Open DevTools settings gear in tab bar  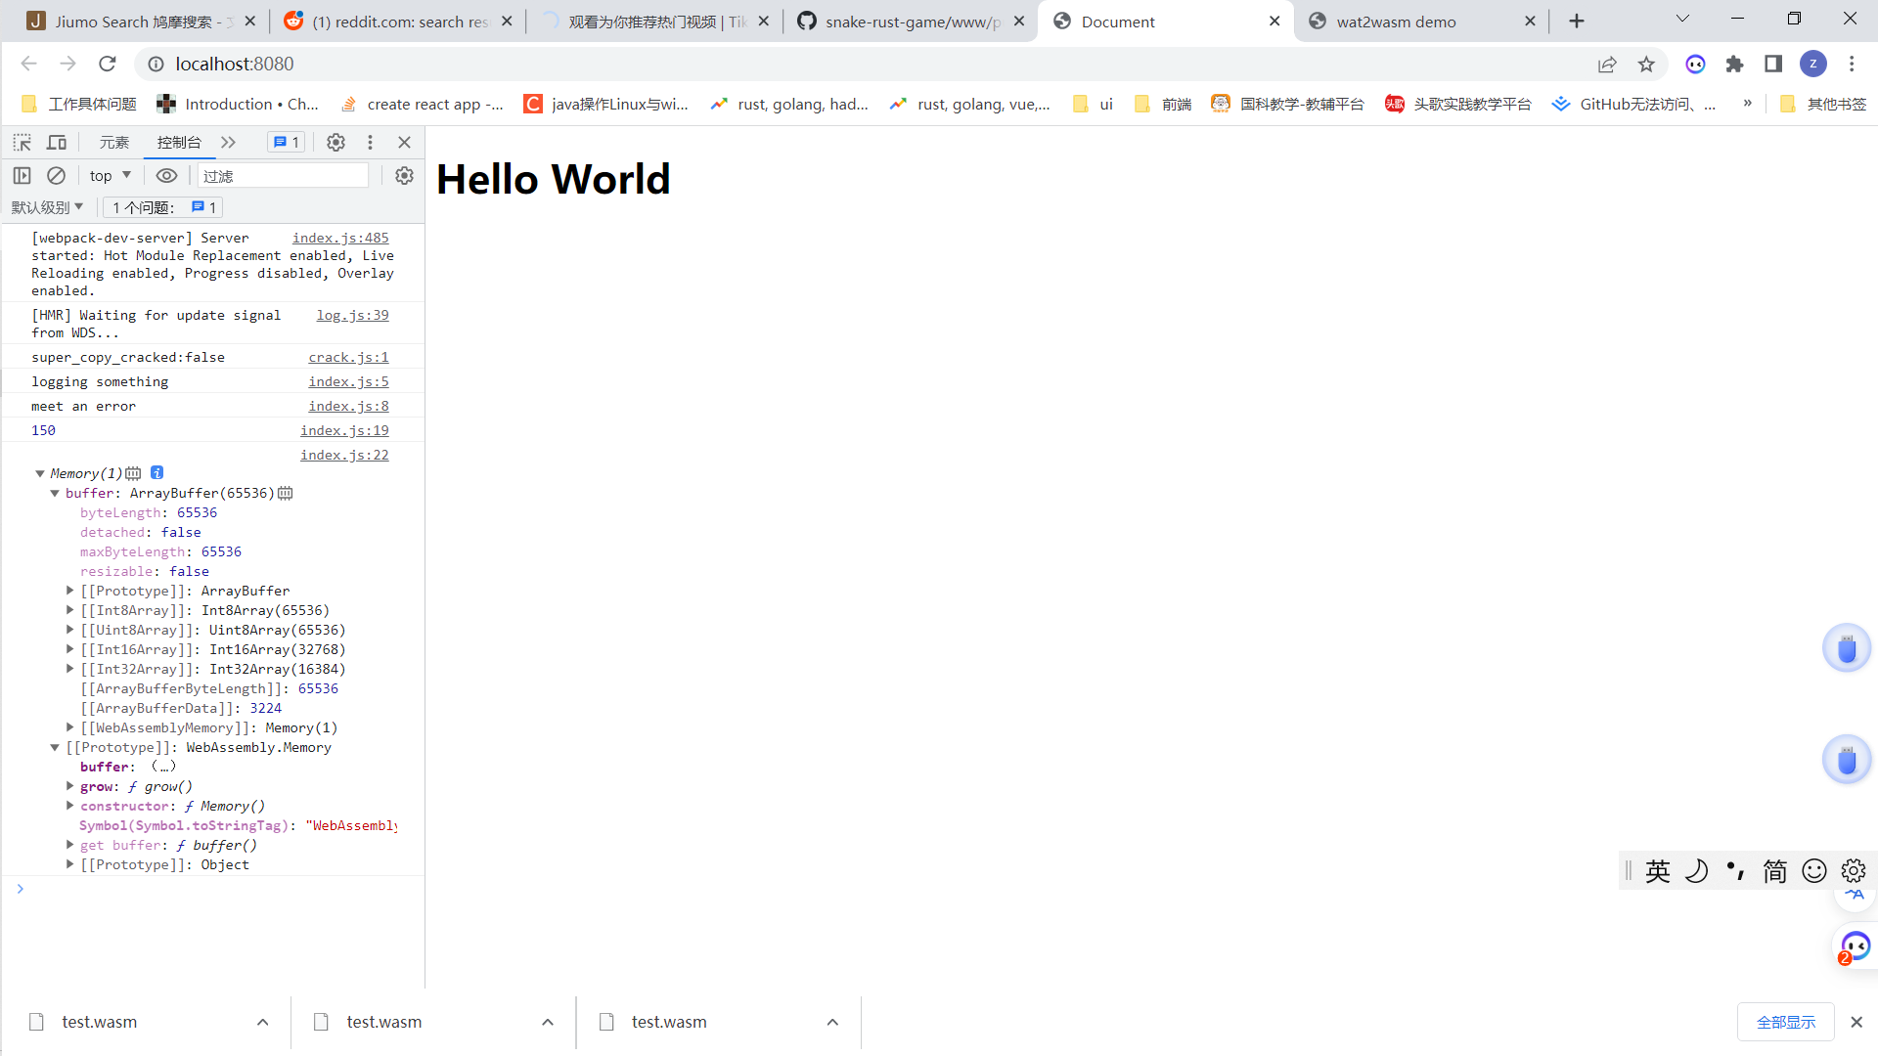pyautogui.click(x=335, y=143)
